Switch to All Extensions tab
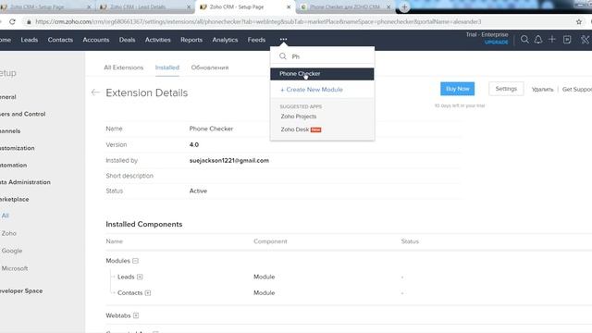 [123, 68]
